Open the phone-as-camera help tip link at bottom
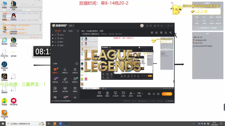The width and height of the screenshot is (225, 126). point(62,101)
